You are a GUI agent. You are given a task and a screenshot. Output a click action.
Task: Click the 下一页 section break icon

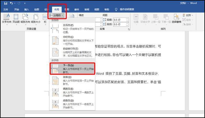tap(55, 69)
